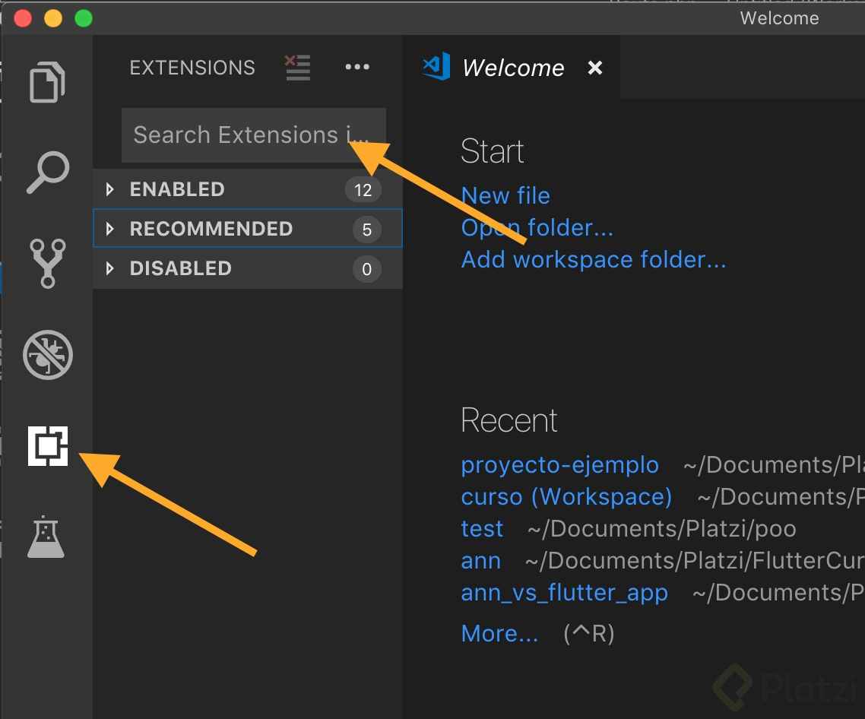Click the Filter Extensions icon

pos(297,68)
